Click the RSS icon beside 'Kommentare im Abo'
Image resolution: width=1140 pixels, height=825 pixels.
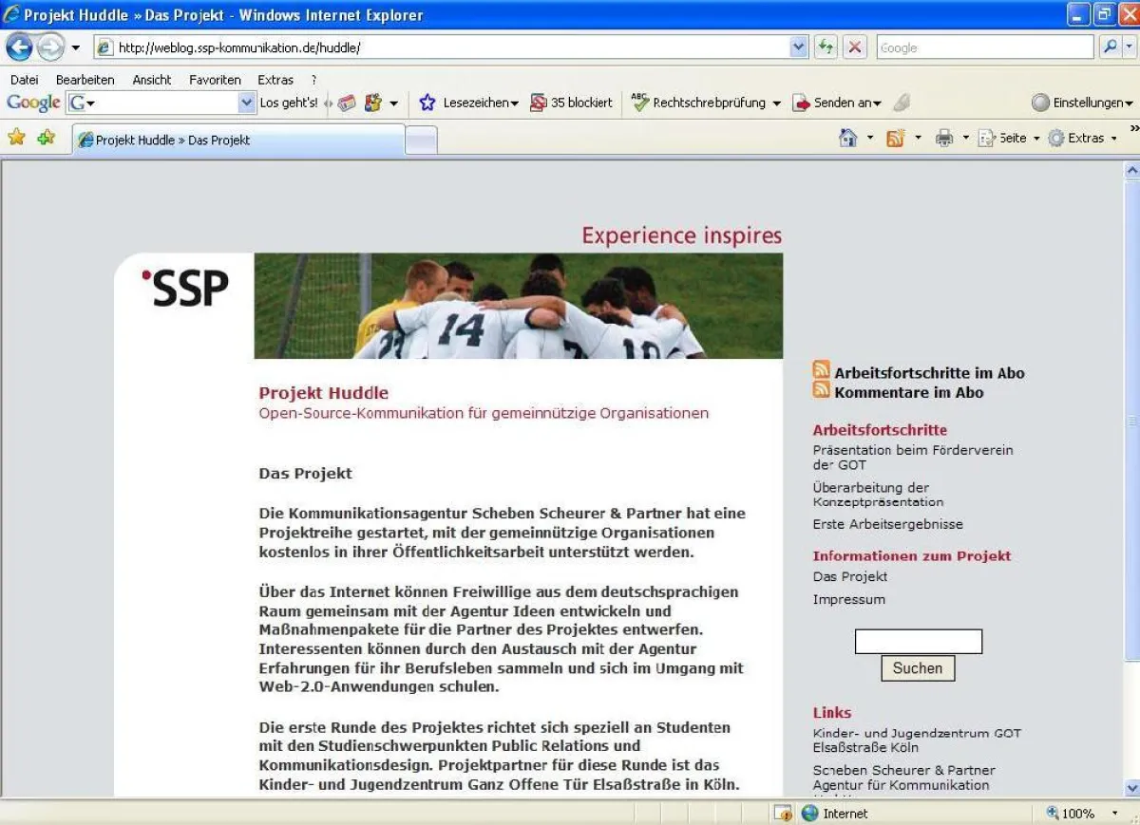coord(821,389)
